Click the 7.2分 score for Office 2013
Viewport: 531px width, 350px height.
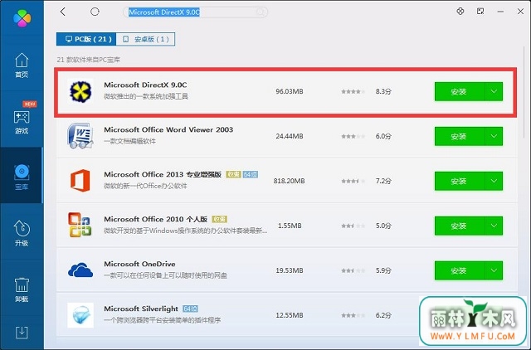coord(383,181)
